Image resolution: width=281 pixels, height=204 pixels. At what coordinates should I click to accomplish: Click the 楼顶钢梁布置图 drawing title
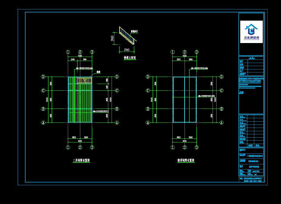click(186, 161)
